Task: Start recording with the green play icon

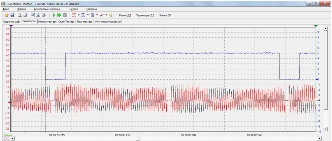Action: pyautogui.click(x=54, y=15)
